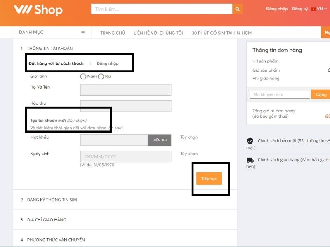
Task: Expand the 1 sản phẩm order details
Action: coord(265,61)
